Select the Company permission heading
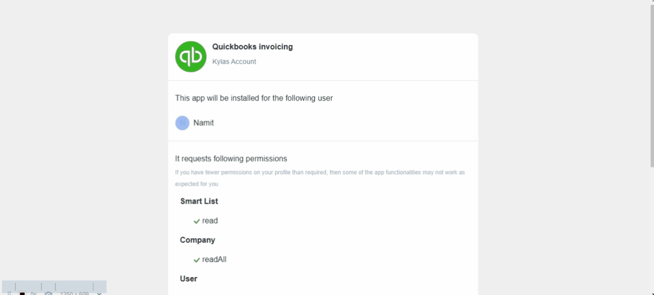Image resolution: width=654 pixels, height=295 pixels. click(197, 240)
